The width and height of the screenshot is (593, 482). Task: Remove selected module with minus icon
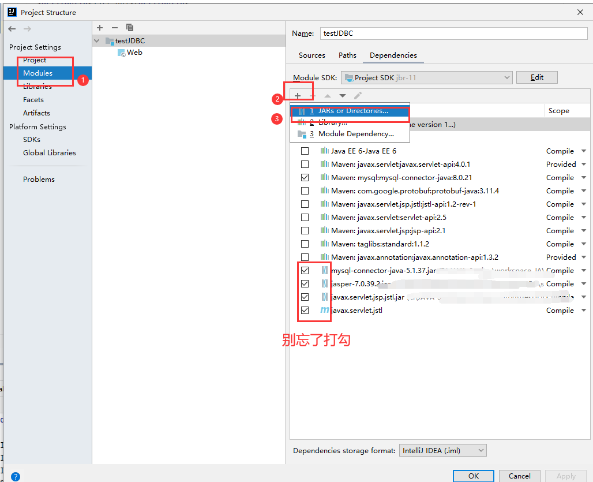pyautogui.click(x=115, y=28)
